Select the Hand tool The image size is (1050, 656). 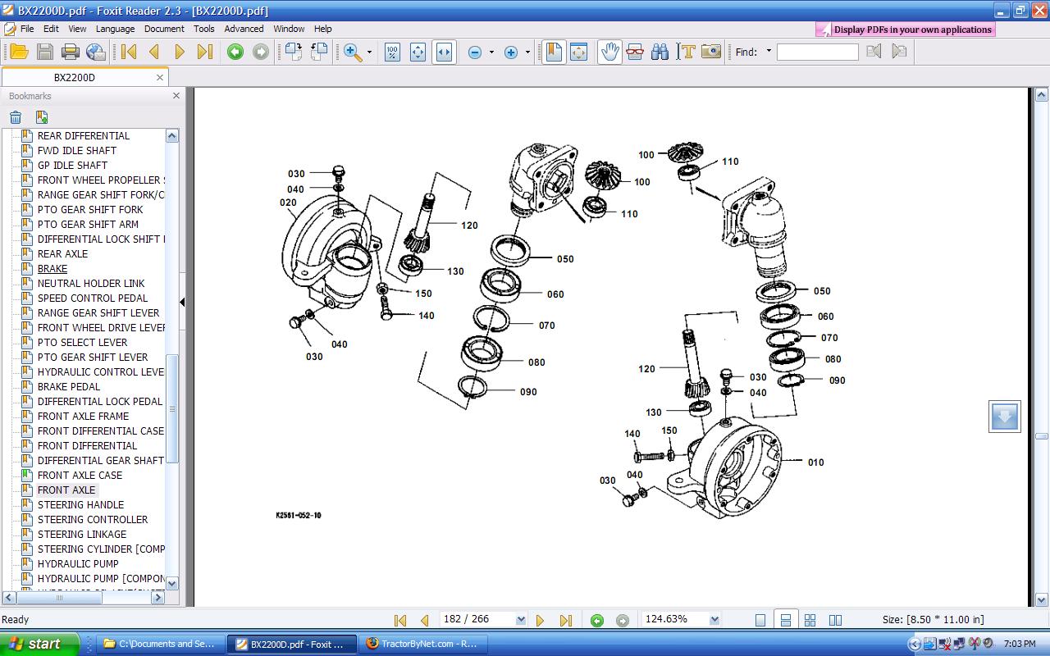(x=609, y=52)
